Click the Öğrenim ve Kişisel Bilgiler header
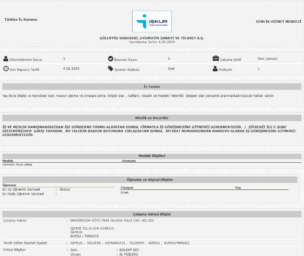 click(150, 180)
